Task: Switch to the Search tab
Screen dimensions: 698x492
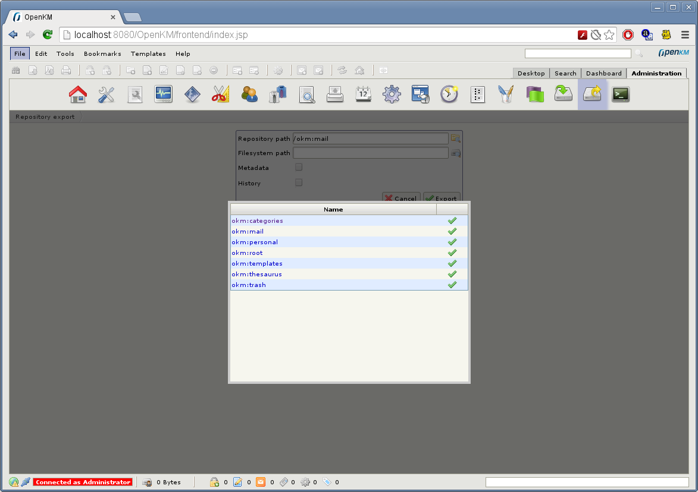Action: coord(565,73)
